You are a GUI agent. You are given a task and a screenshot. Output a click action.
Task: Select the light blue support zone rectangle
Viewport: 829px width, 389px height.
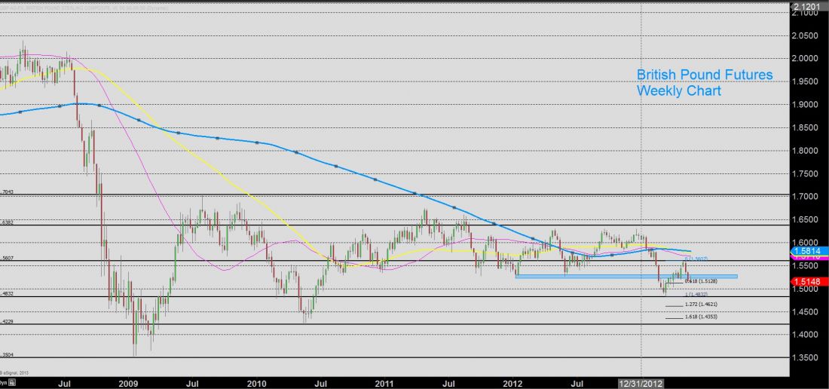click(x=626, y=276)
